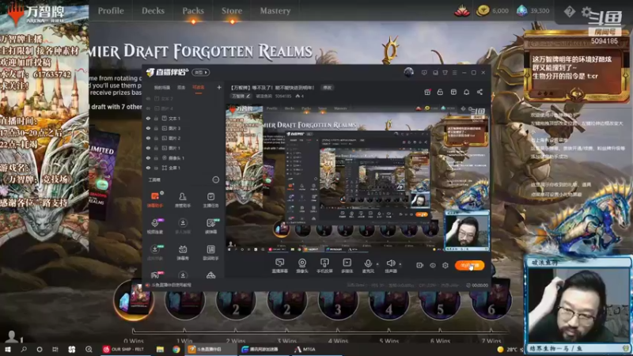Screen dimensions: 633x356
Task: Open the 弹幕秀 danmaku show tool
Action: coord(183,252)
